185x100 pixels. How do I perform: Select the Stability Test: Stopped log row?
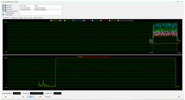pos(40,10)
